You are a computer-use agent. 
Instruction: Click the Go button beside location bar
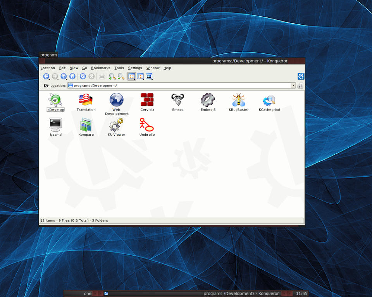point(300,86)
